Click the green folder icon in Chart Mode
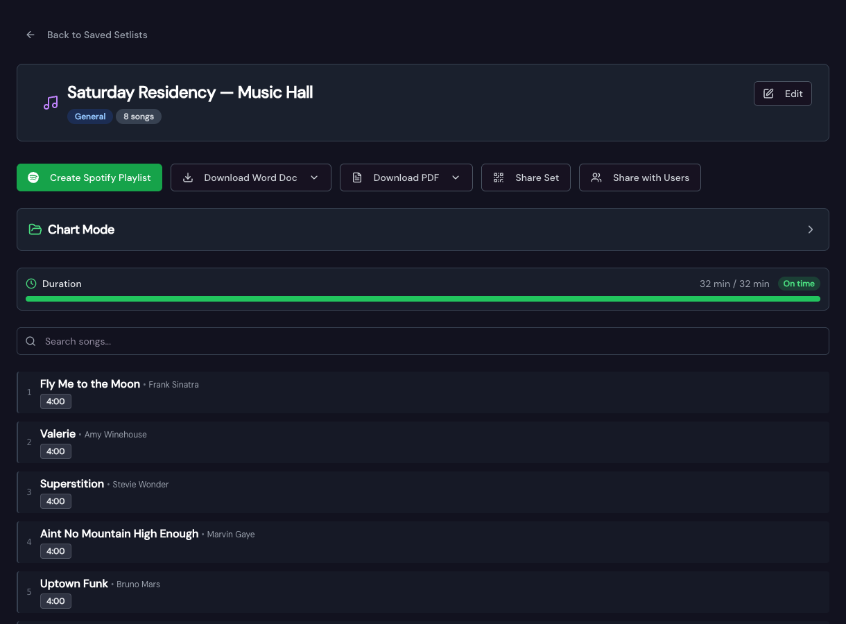The image size is (846, 624). tap(35, 229)
